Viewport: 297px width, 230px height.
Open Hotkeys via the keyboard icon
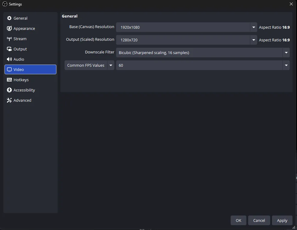[9, 80]
